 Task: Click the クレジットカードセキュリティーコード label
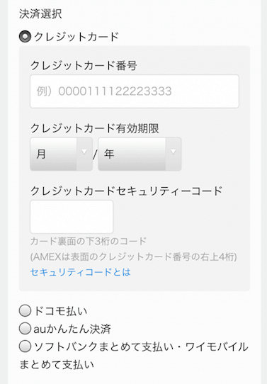(126, 191)
